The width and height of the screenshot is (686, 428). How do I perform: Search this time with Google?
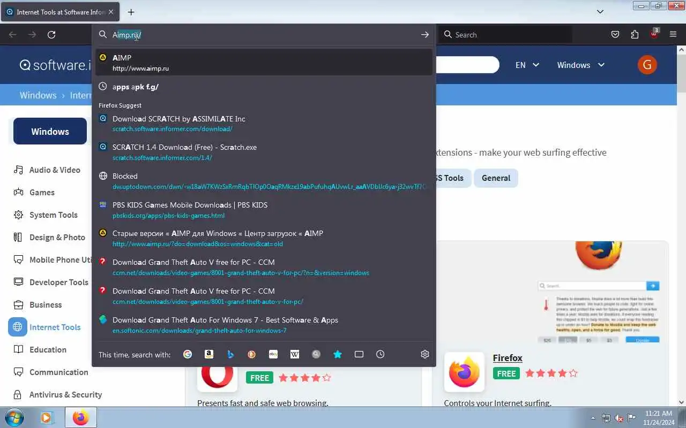[x=188, y=354]
